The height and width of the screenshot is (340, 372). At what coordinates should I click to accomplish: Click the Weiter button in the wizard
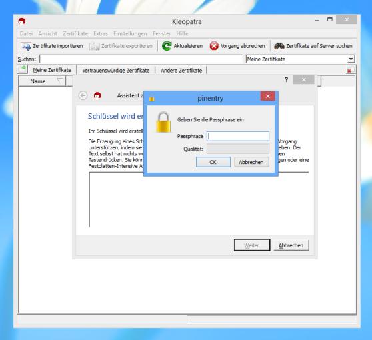(252, 245)
